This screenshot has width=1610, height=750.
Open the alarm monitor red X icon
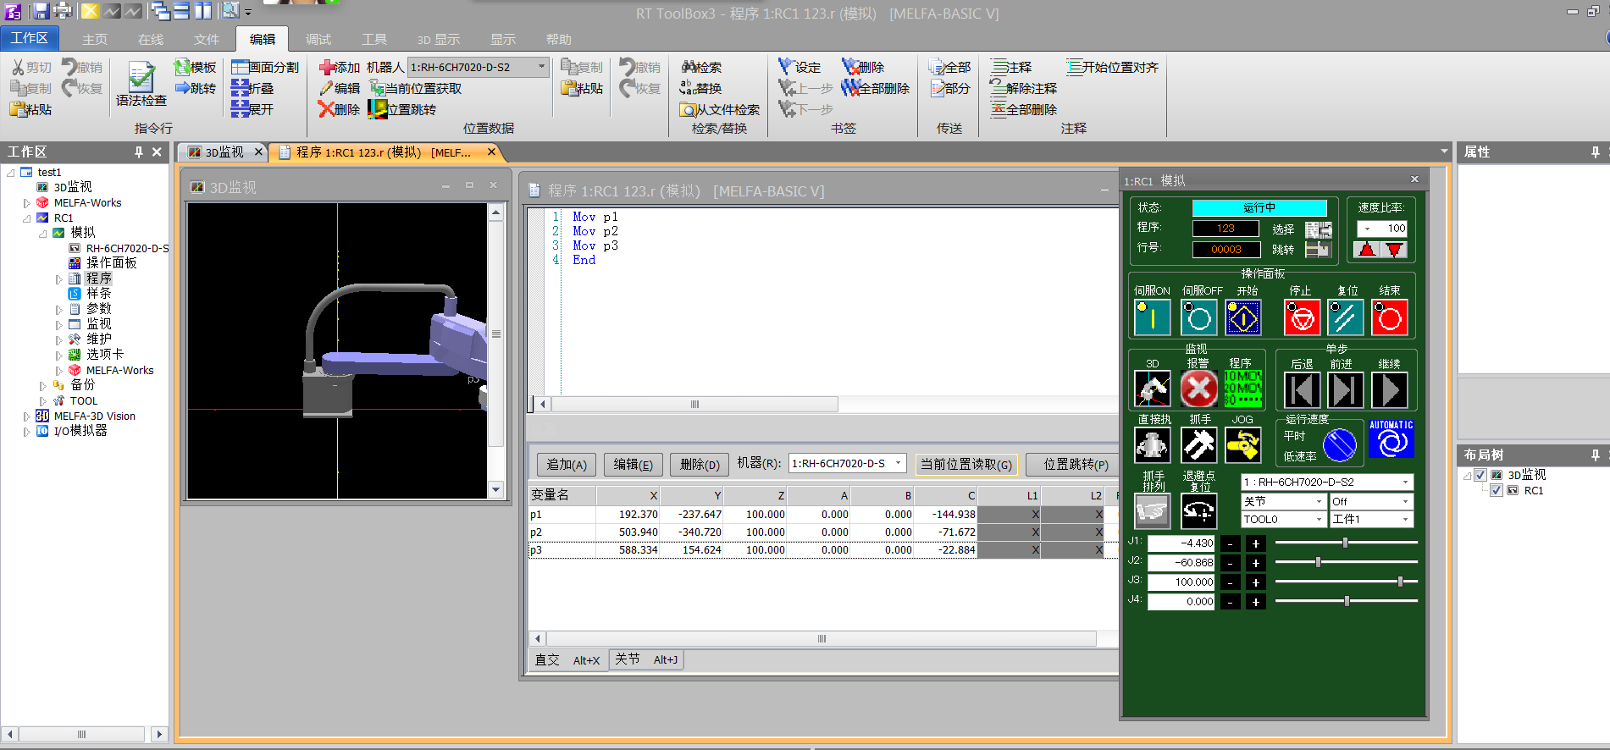[1198, 389]
